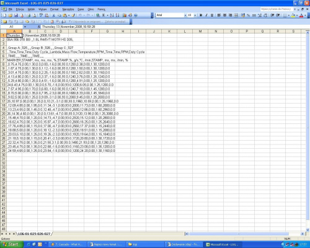Toggle bold formatting
The width and height of the screenshot is (310, 248).
pyautogui.click(x=201, y=15)
